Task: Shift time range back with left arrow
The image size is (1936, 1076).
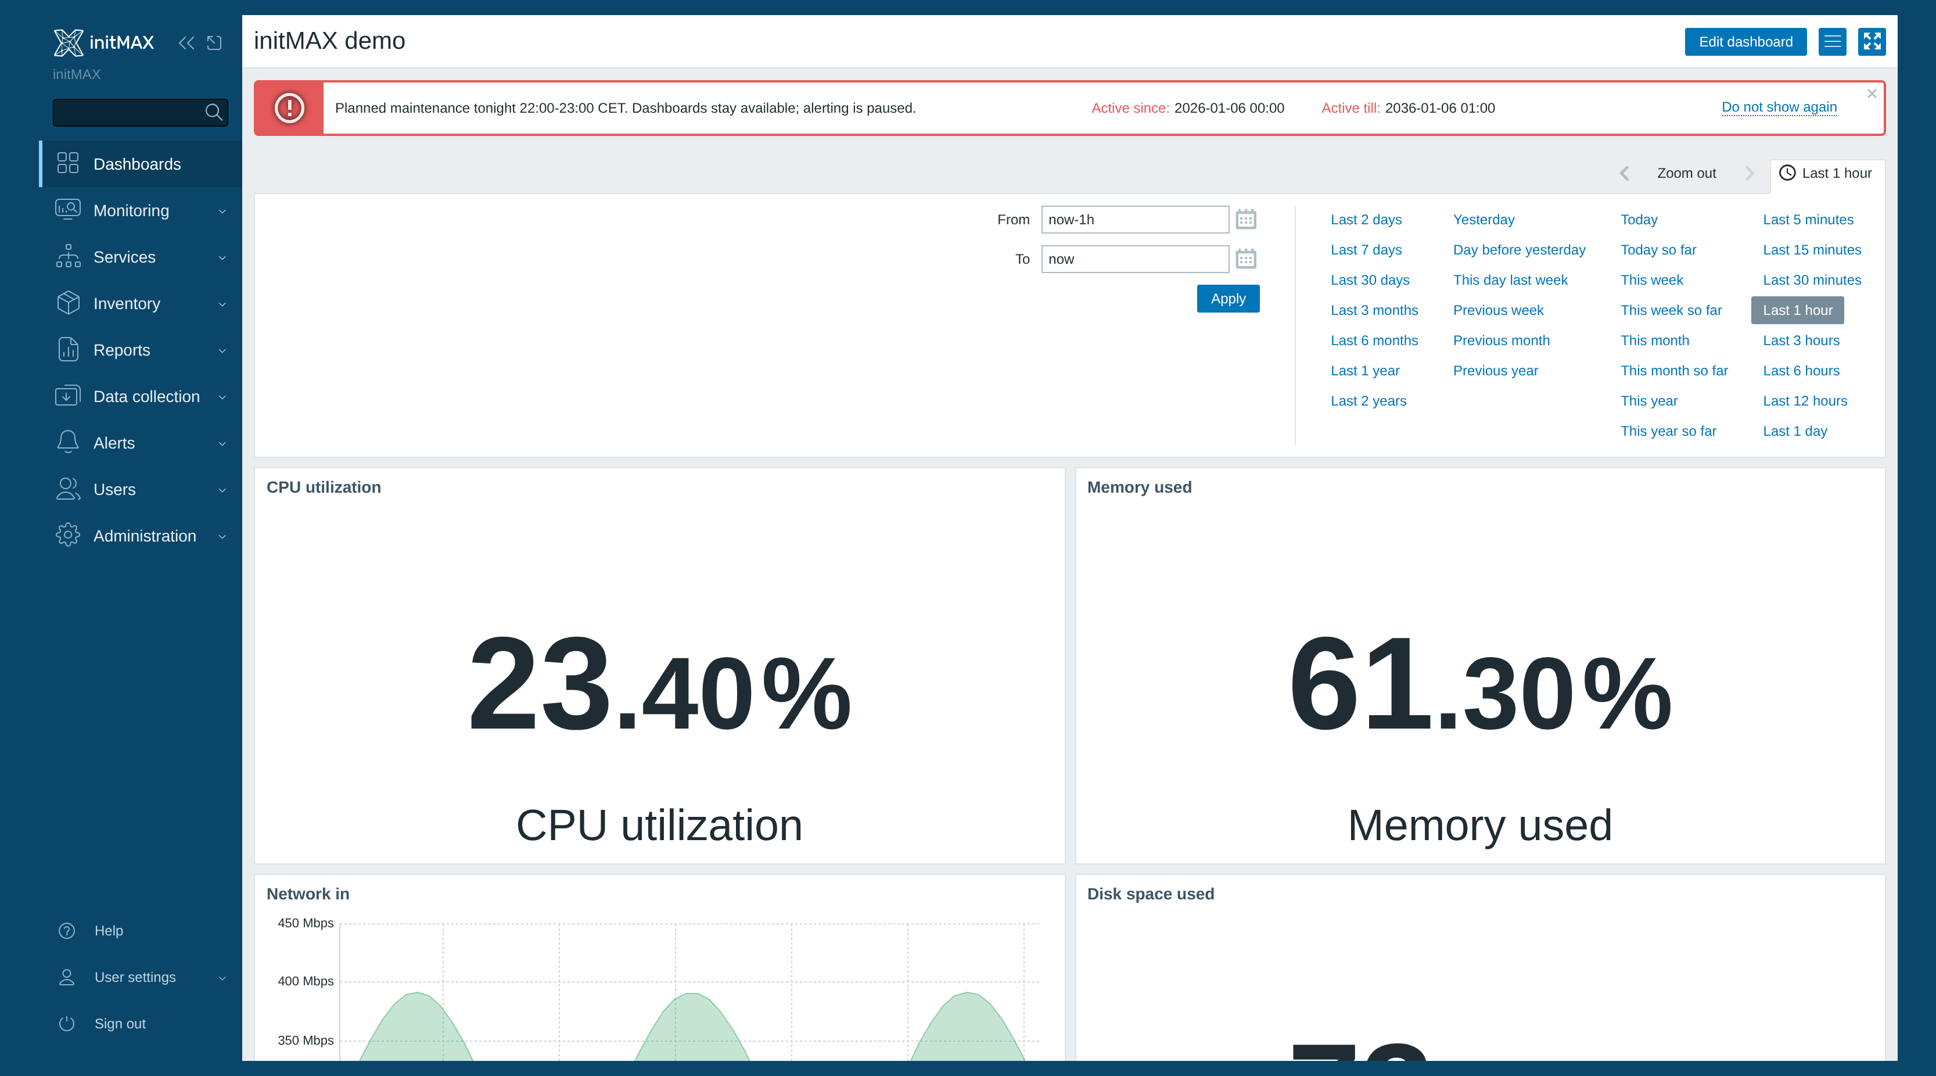Action: (x=1624, y=173)
